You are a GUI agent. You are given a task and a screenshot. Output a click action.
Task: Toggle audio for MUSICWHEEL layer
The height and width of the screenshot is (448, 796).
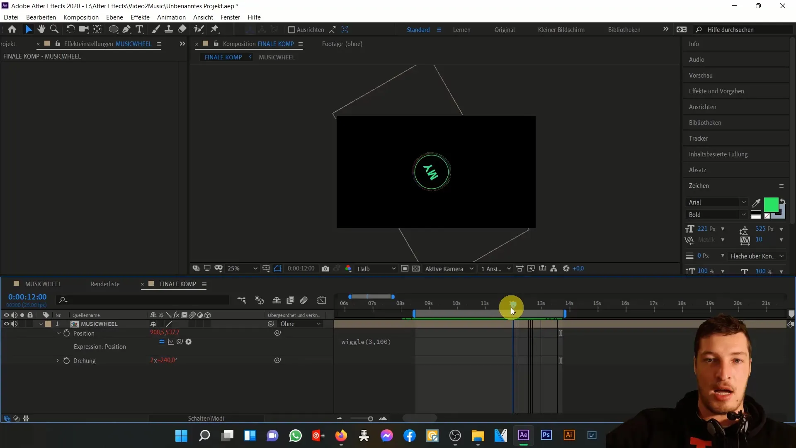tap(14, 324)
